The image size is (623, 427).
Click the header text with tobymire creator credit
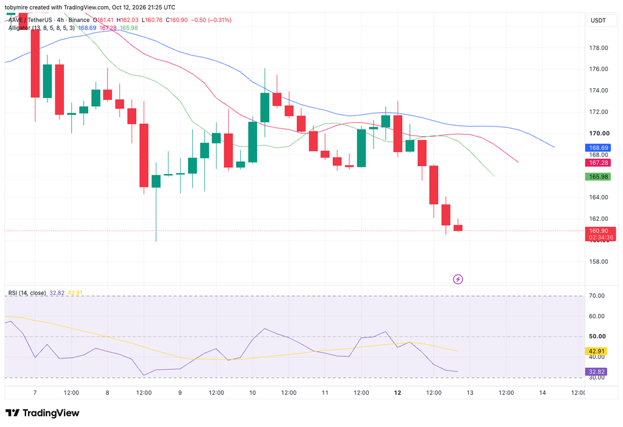90,7
